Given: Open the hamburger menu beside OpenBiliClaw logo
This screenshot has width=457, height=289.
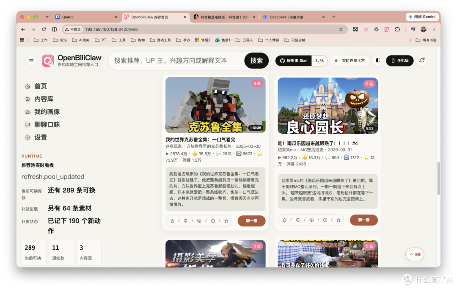Looking at the screenshot, I should (x=31, y=61).
